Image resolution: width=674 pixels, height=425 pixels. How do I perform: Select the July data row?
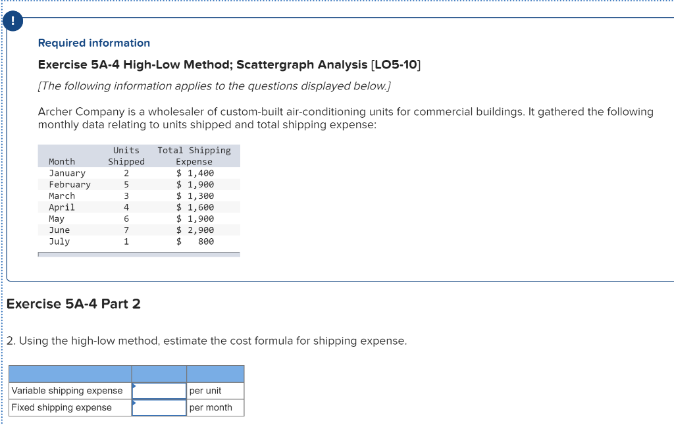coord(138,241)
